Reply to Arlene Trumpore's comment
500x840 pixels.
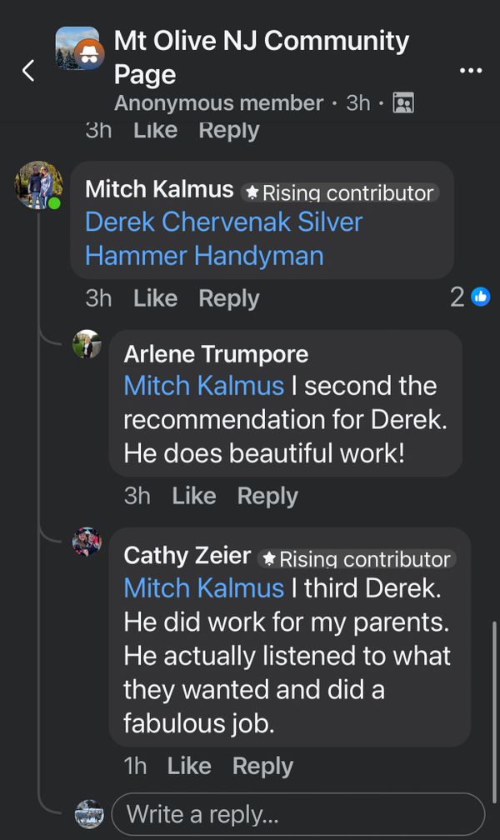tap(267, 496)
